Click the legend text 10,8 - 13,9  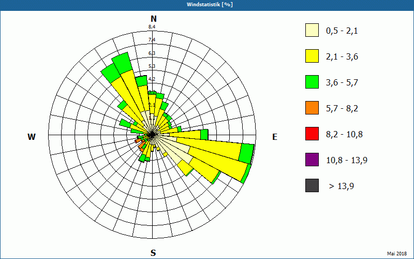pyautogui.click(x=347, y=161)
